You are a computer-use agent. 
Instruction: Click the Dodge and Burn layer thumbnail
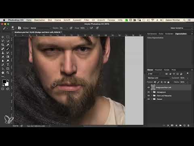tap(153, 87)
